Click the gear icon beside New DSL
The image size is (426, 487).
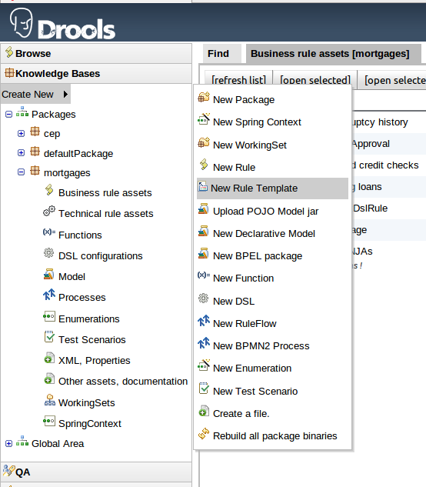(203, 299)
